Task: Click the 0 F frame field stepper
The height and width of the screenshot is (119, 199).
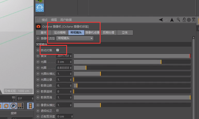Action: click(x=32, y=98)
